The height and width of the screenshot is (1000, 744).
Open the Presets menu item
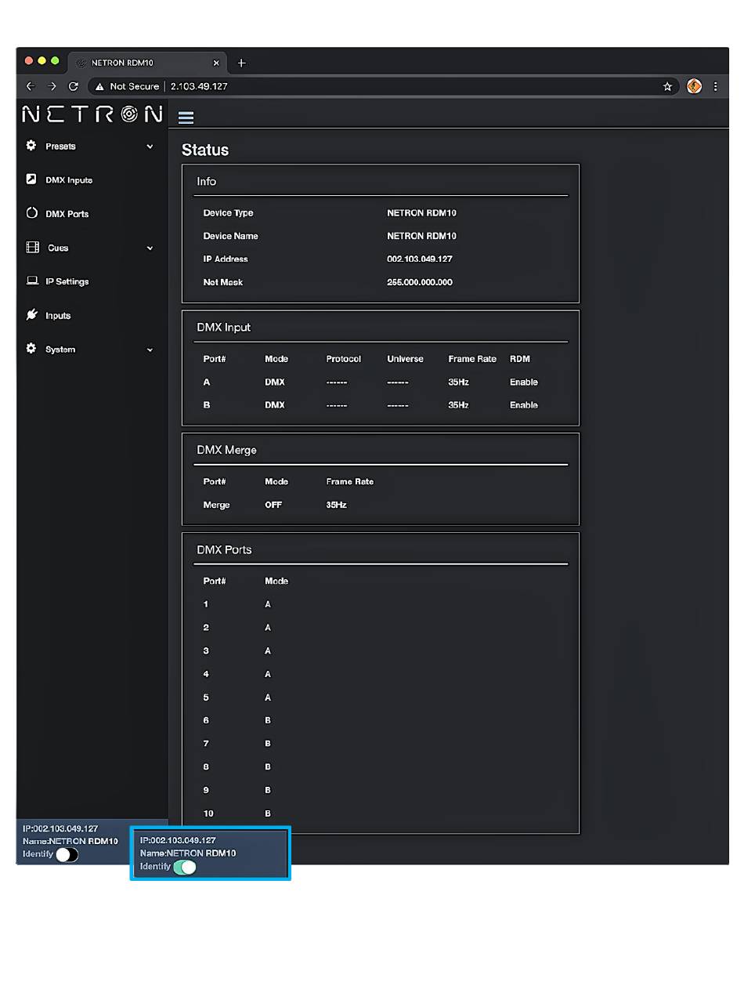(x=60, y=147)
